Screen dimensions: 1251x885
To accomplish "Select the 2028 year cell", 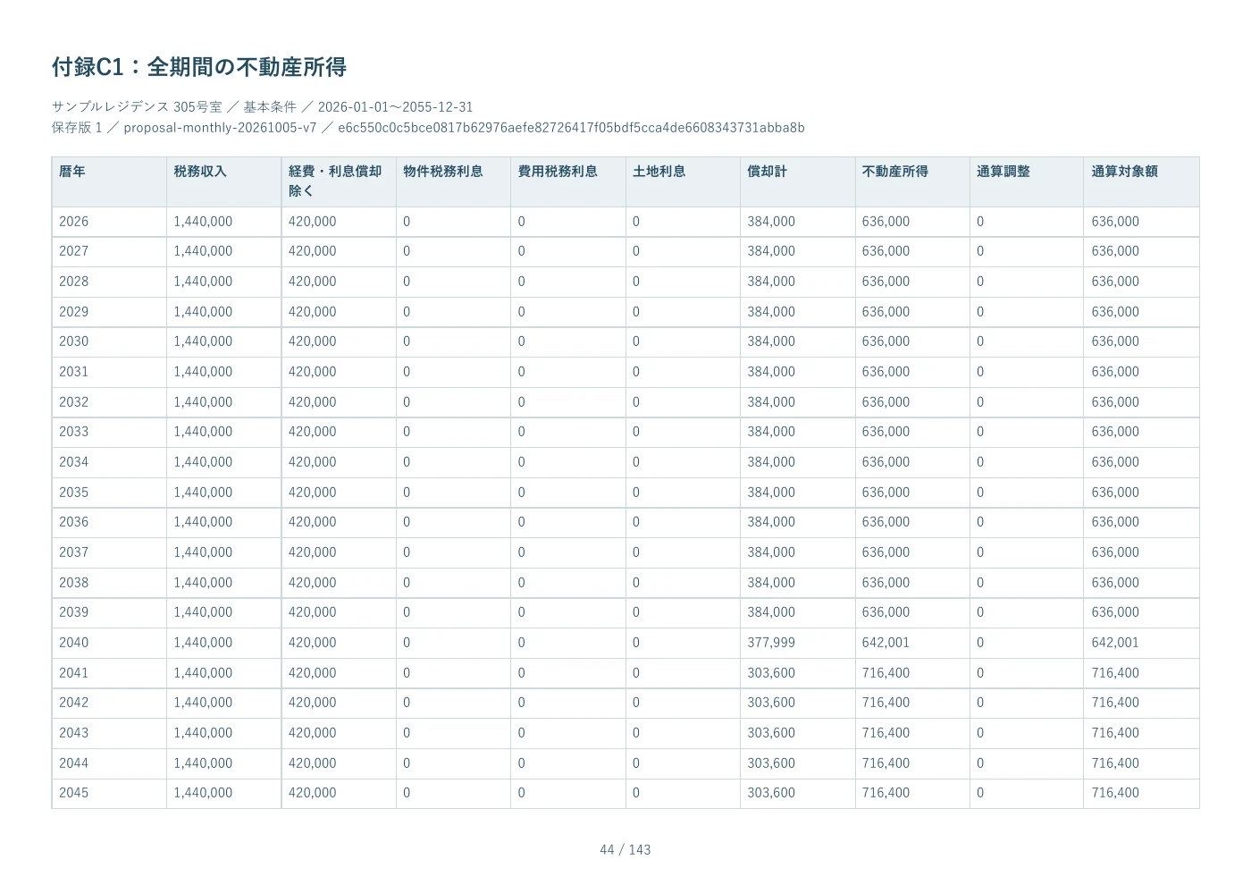I will [x=109, y=282].
